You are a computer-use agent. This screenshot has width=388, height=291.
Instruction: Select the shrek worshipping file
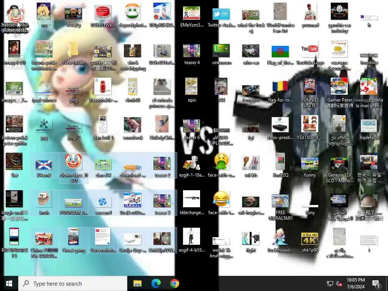point(133,57)
